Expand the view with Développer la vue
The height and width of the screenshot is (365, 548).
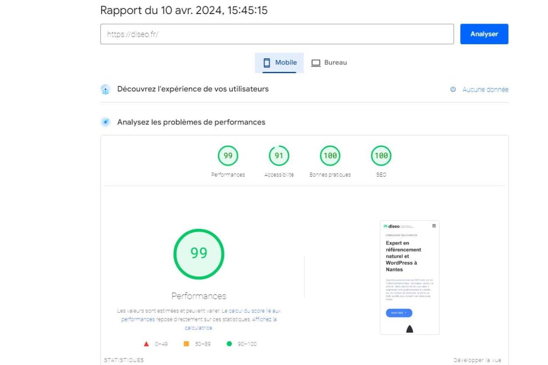tap(477, 360)
